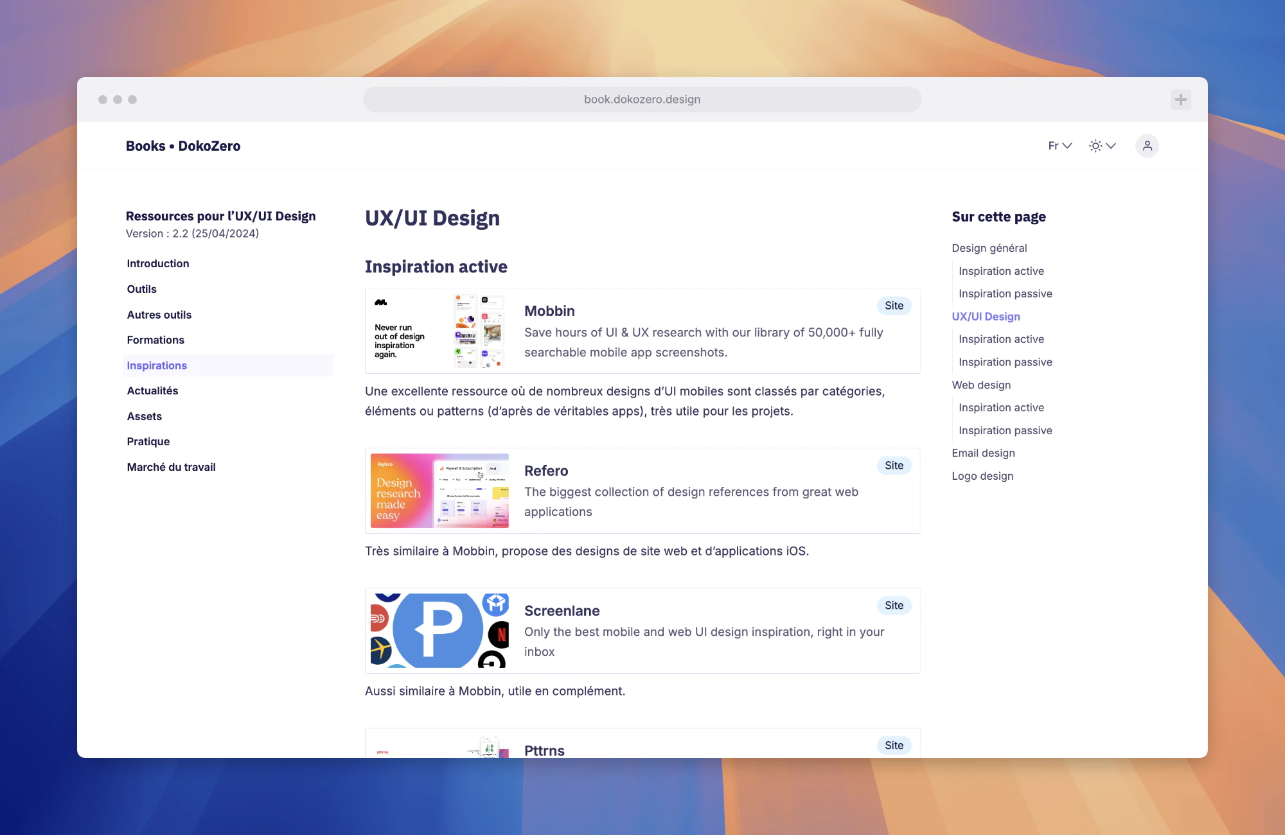Click the Sur cette page heading

(x=998, y=217)
